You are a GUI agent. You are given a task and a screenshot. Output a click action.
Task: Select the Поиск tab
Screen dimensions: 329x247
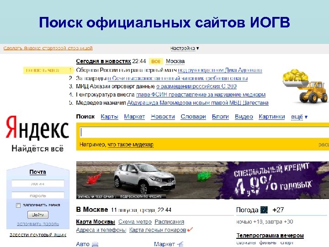85,117
